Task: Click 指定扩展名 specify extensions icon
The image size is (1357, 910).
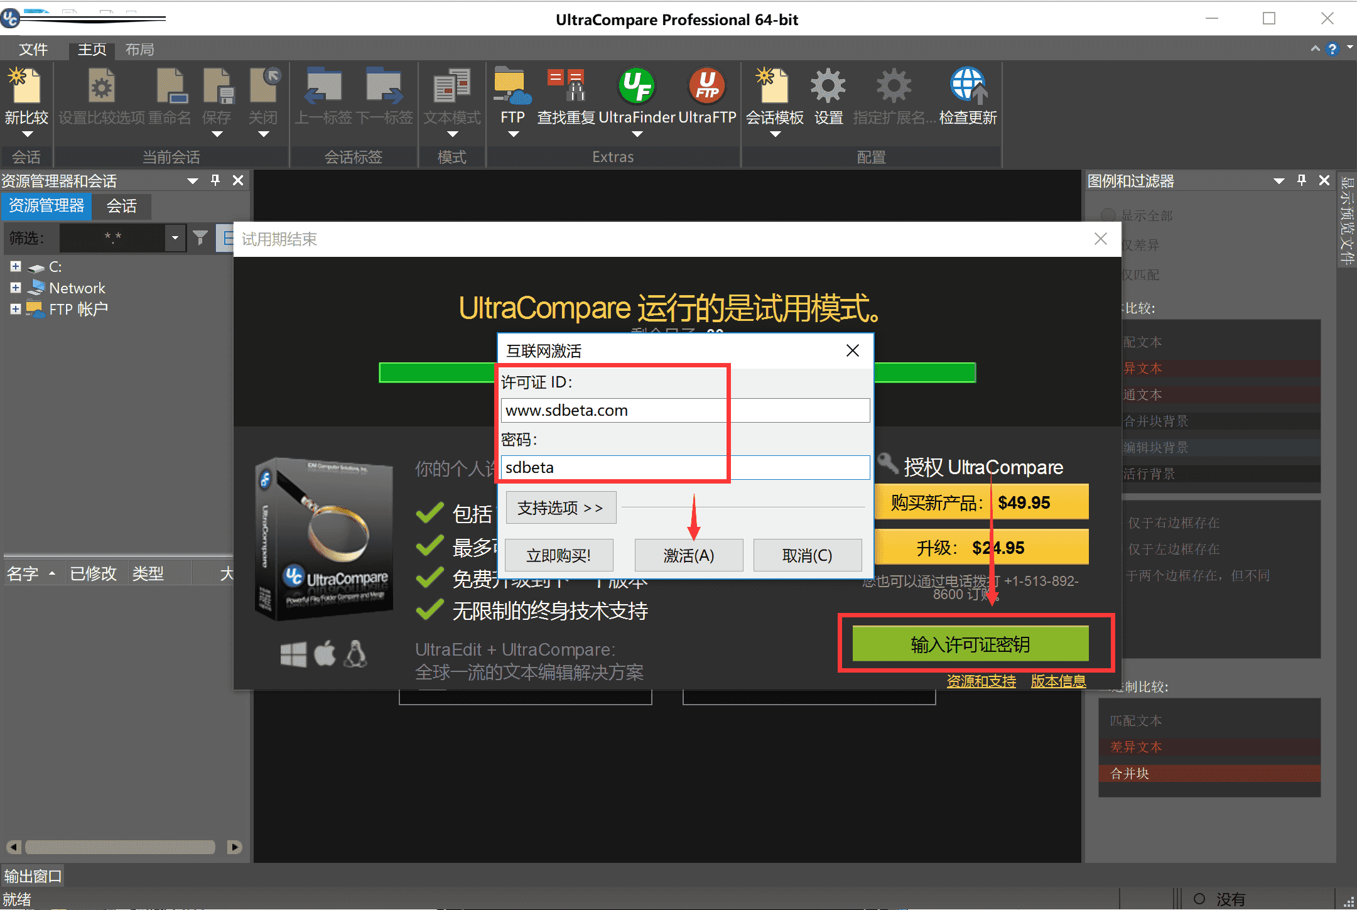Action: (894, 85)
